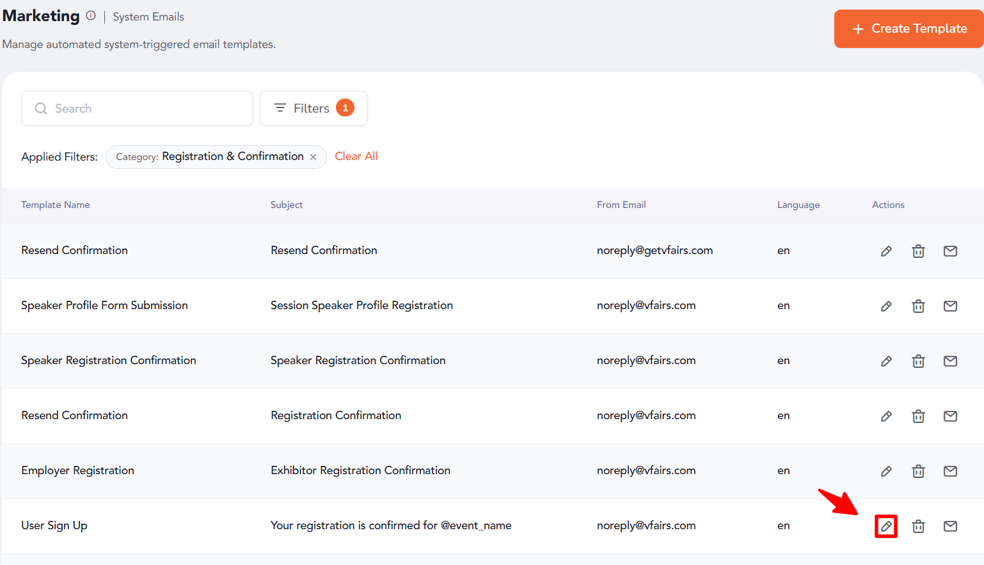Send test email for Speaker Registration Confirmation
This screenshot has width=984, height=565.
pyautogui.click(x=950, y=361)
